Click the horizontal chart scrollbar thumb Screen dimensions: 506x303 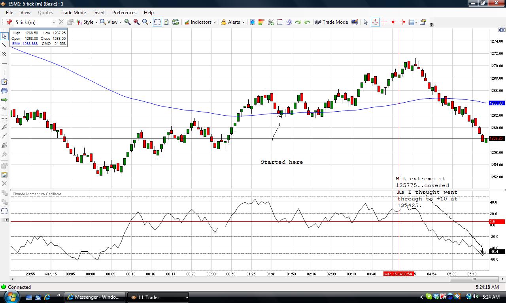(474, 279)
